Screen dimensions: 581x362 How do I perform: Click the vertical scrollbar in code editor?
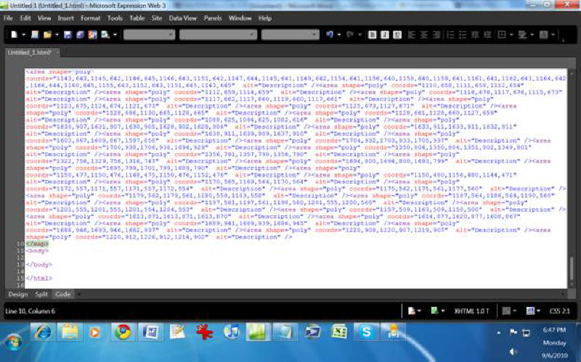point(572,268)
